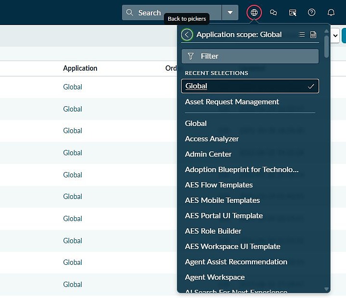This screenshot has height=298, width=346.
Task: Click the search magnifier icon
Action: pyautogui.click(x=130, y=12)
